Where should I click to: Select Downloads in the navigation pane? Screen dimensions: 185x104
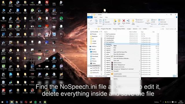(95, 57)
